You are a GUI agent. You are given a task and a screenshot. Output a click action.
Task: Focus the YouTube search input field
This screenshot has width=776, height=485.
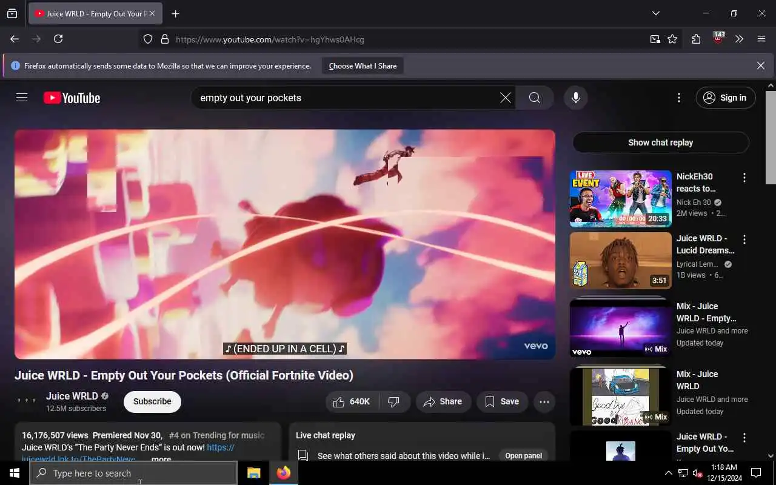346,98
